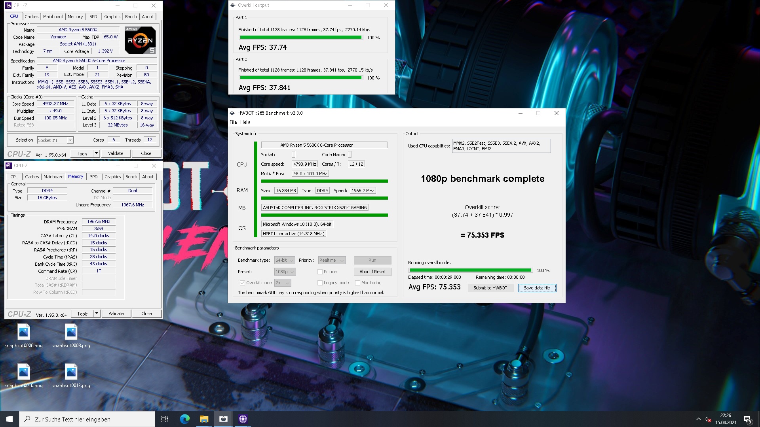The height and width of the screenshot is (427, 760).
Task: Switch to CPU tab in lower CPU-Z
Action: 15,177
